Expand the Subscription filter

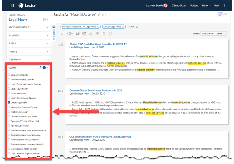[x=28, y=60]
